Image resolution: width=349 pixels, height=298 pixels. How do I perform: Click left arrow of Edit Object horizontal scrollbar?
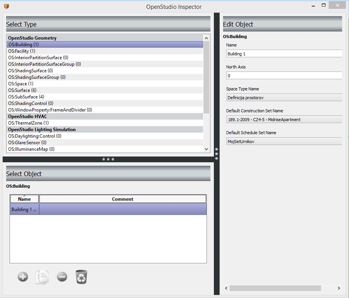[226, 288]
